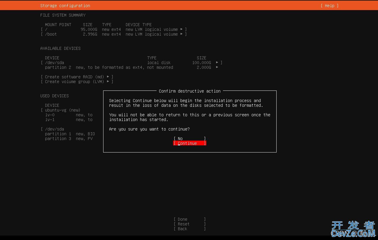Select partition 3 in used devices
The image size is (378, 240).
click(x=69, y=139)
